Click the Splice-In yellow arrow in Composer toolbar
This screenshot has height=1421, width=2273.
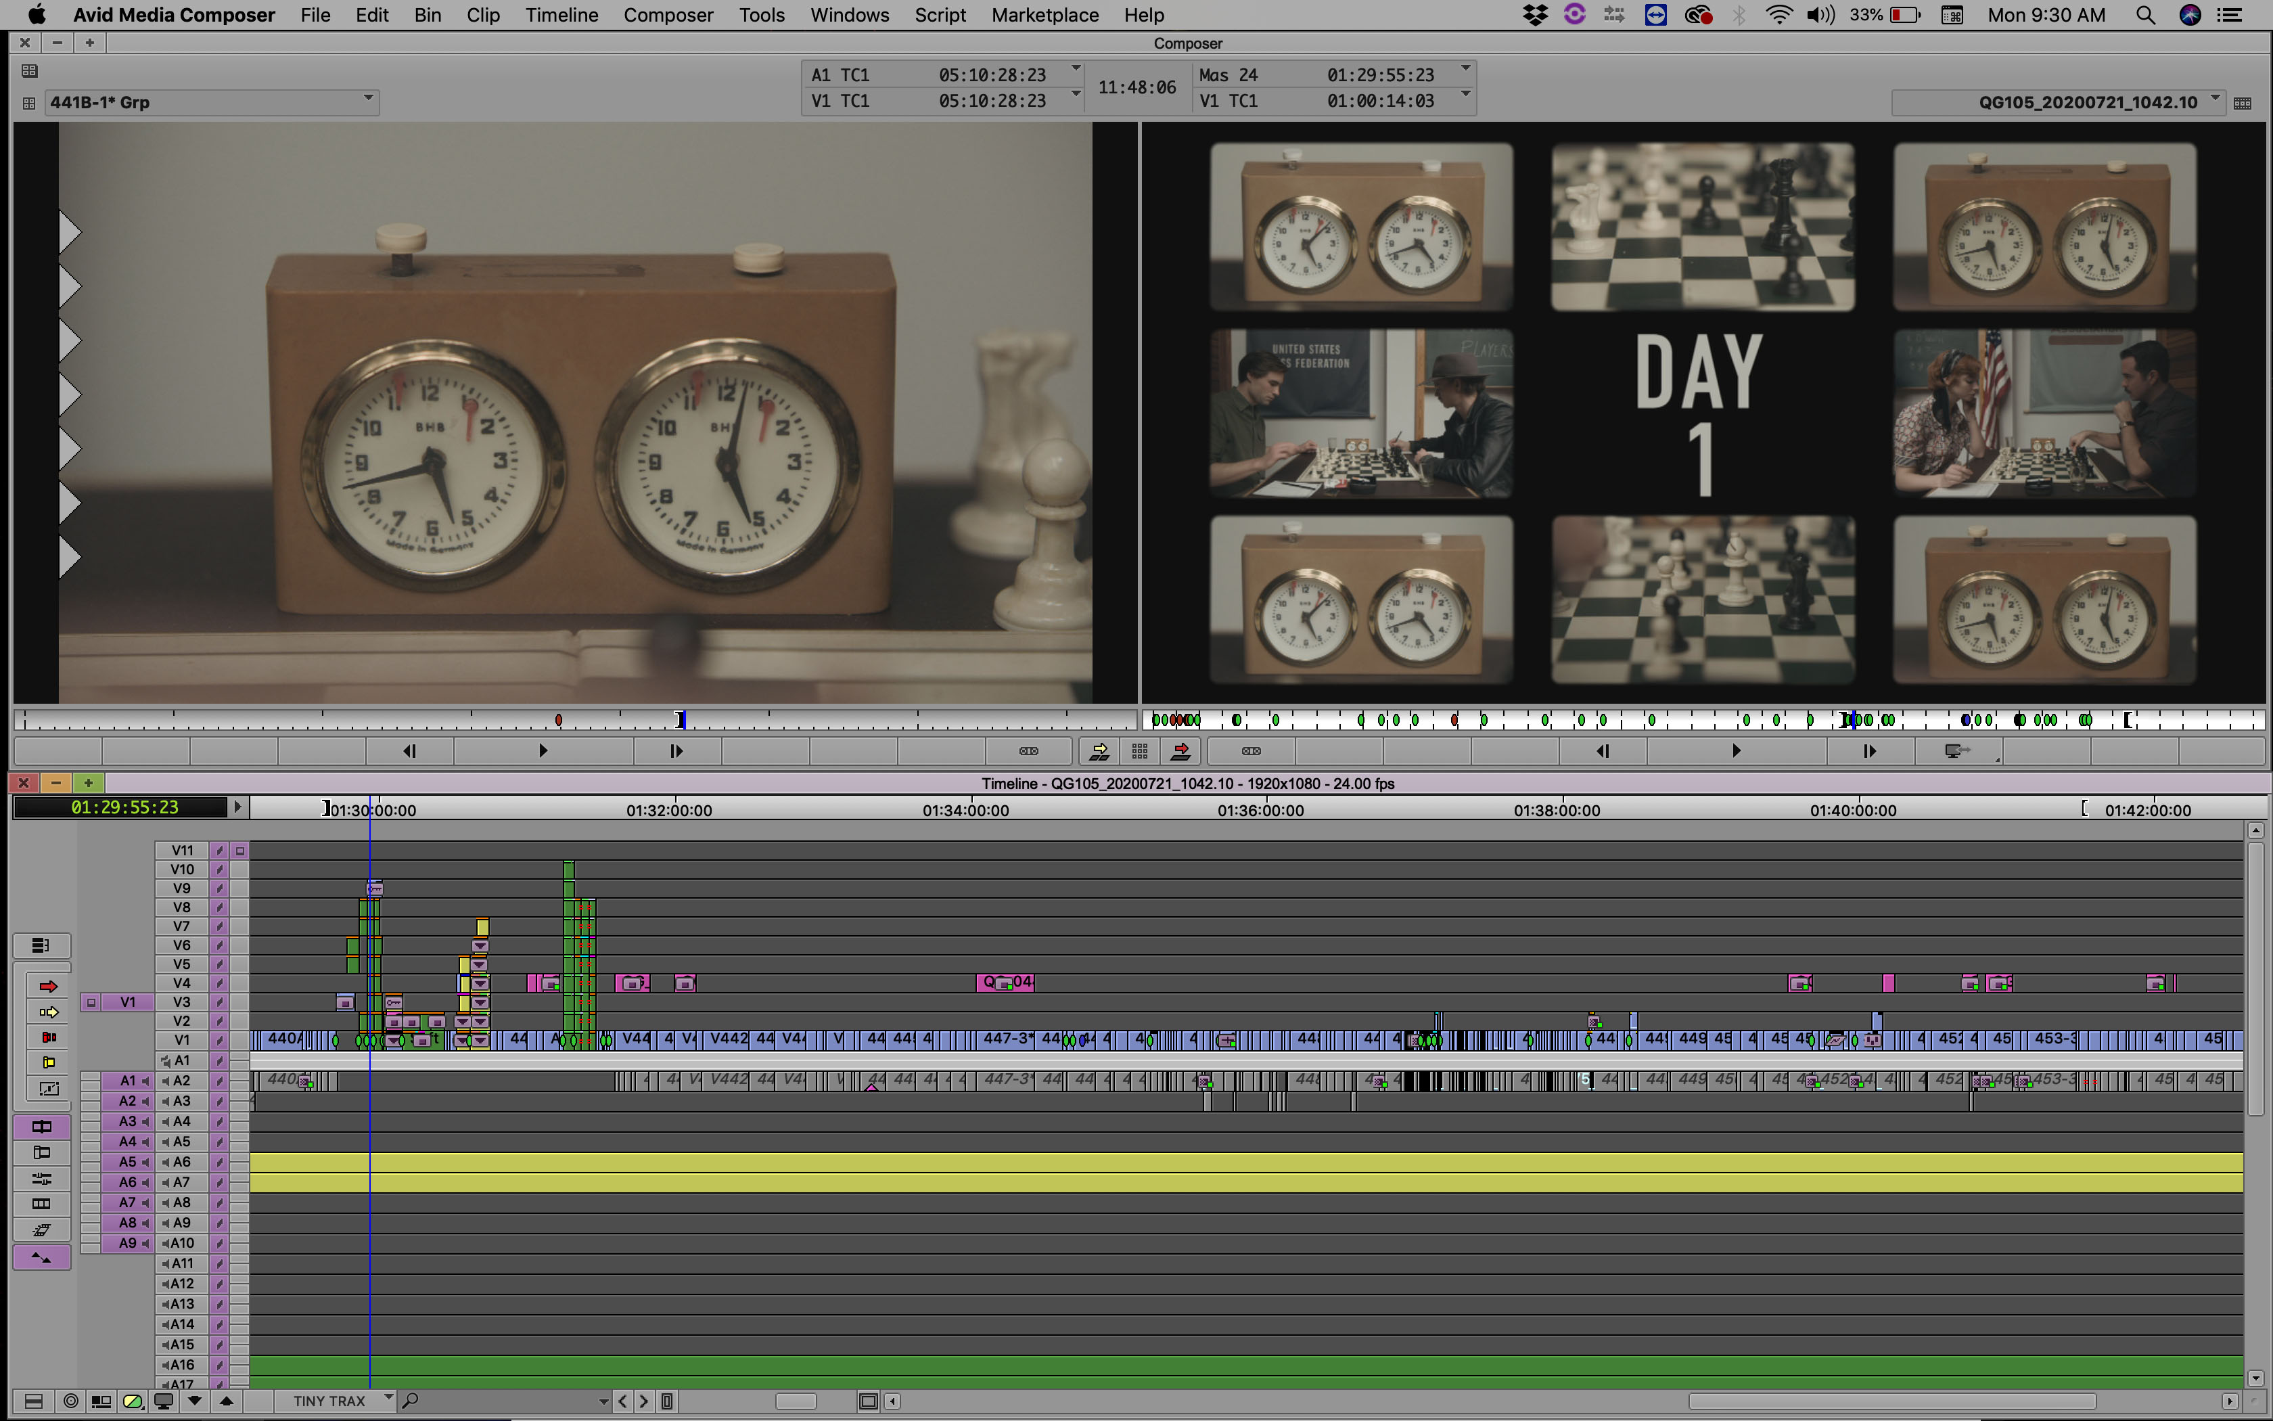click(1099, 751)
